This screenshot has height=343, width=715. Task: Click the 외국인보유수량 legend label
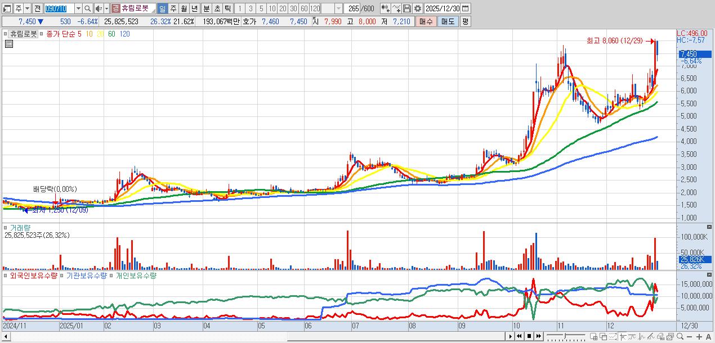click(34, 276)
